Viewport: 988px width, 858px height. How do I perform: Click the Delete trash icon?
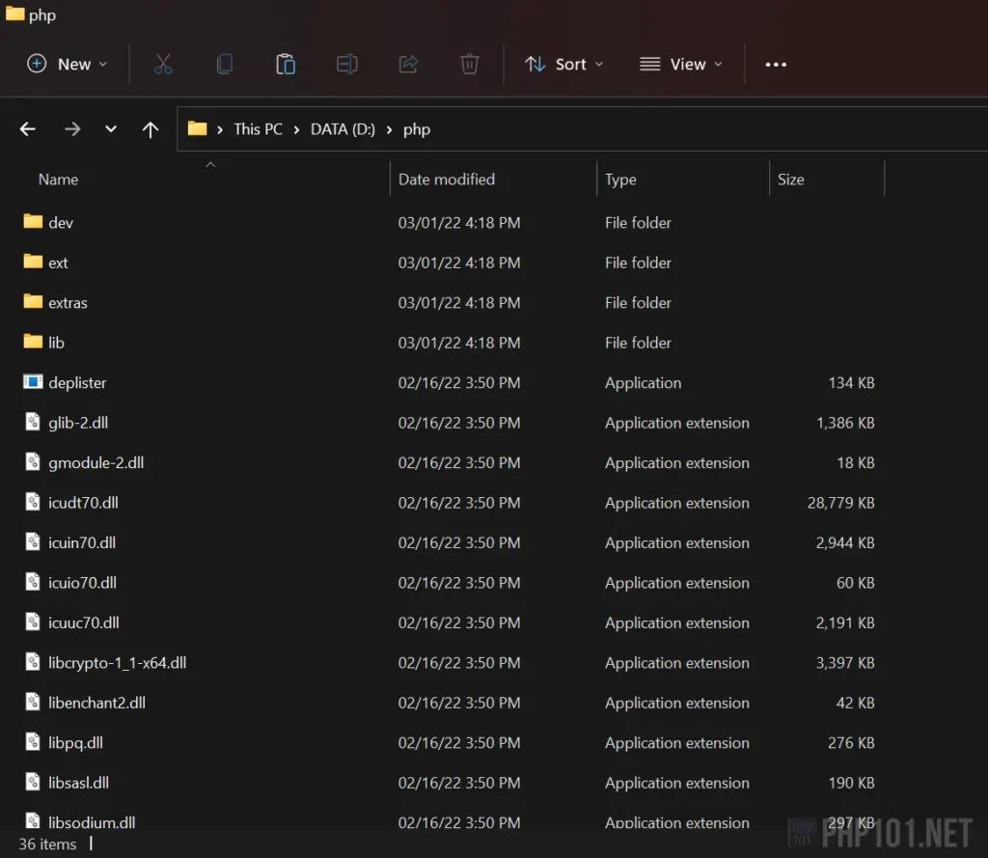469,64
